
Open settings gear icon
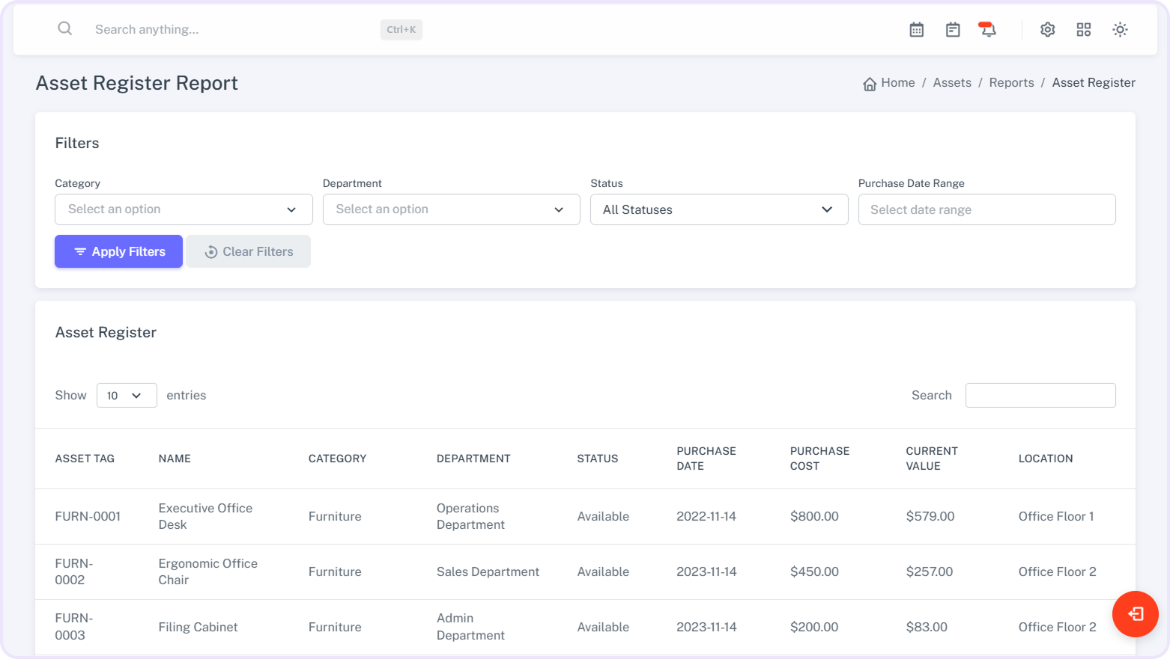tap(1047, 30)
